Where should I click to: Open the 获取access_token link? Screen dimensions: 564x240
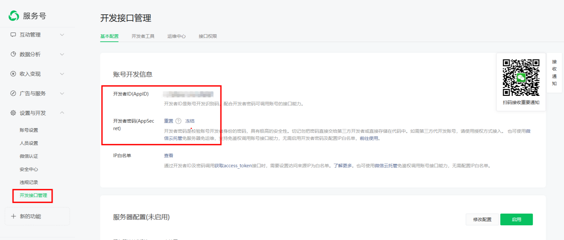click(233, 166)
